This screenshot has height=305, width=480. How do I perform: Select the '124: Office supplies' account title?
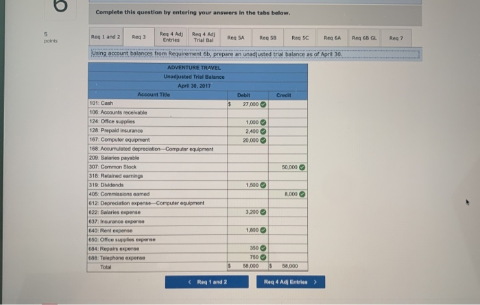[x=112, y=121]
